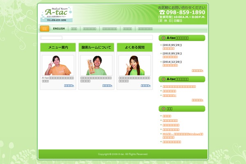The image size is (246, 164).
Task: Click the Copyright 2009 A-tac footer text
Action: tap(123, 154)
